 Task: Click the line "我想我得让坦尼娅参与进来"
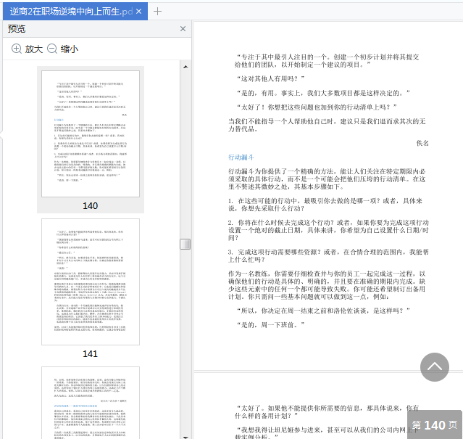(327, 433)
